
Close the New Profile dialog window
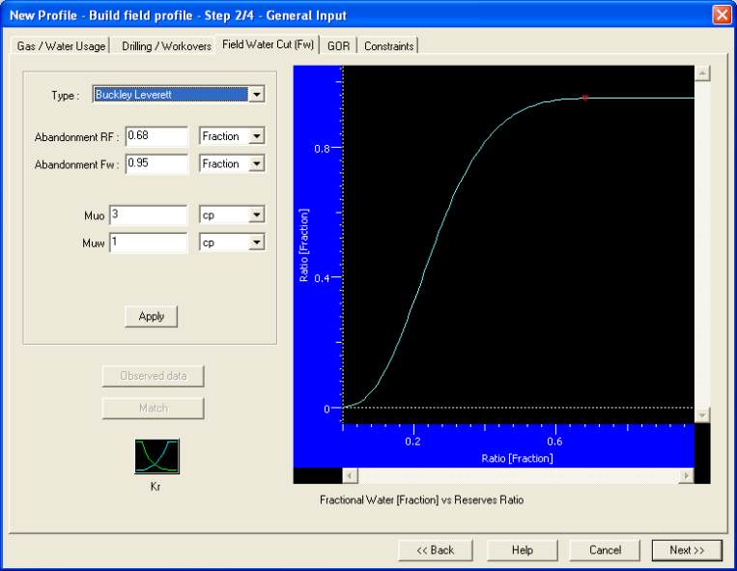[x=721, y=14]
